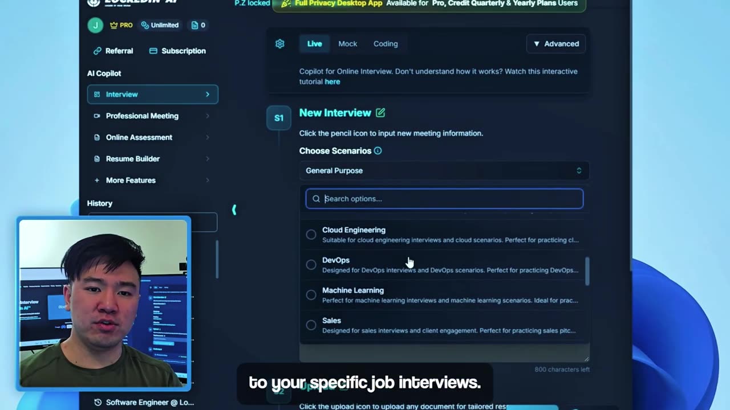This screenshot has height=410, width=730.
Task: Click the document count icon showing 0
Action: pyautogui.click(x=198, y=25)
